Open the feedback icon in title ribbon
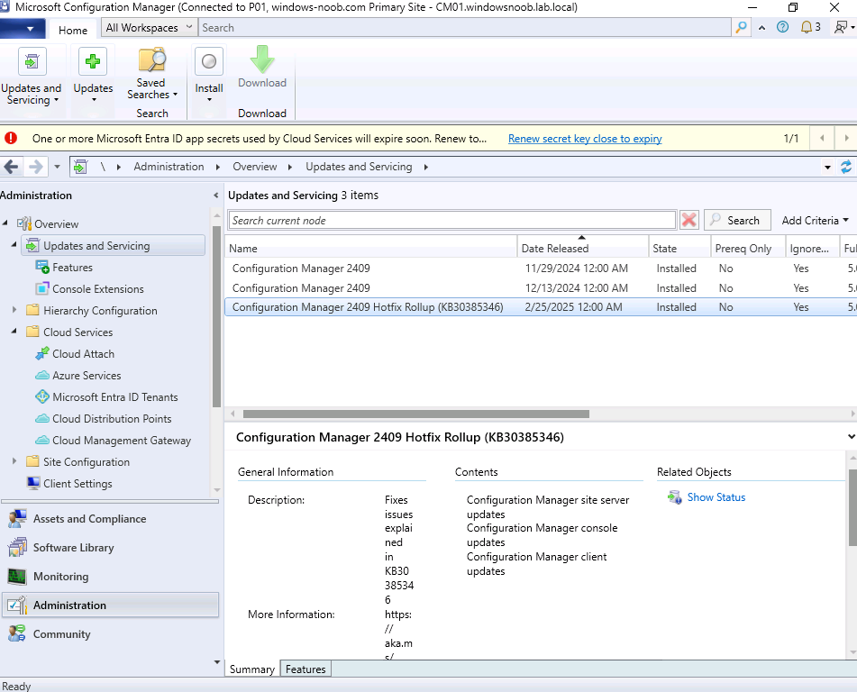Viewport: 857px width, 692px height. point(841,27)
